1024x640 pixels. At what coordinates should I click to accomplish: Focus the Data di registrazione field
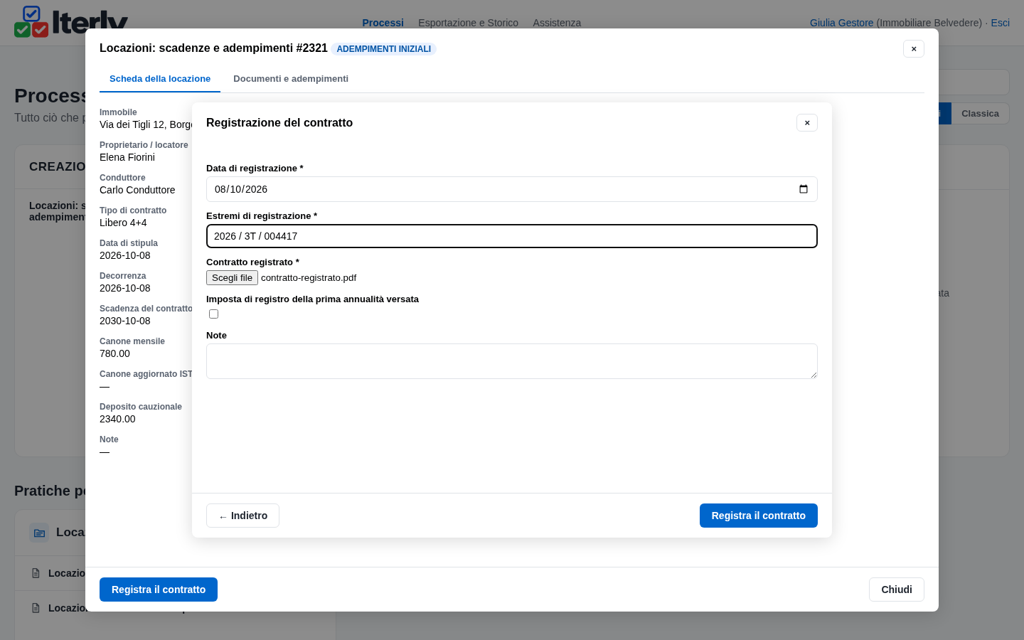(512, 189)
